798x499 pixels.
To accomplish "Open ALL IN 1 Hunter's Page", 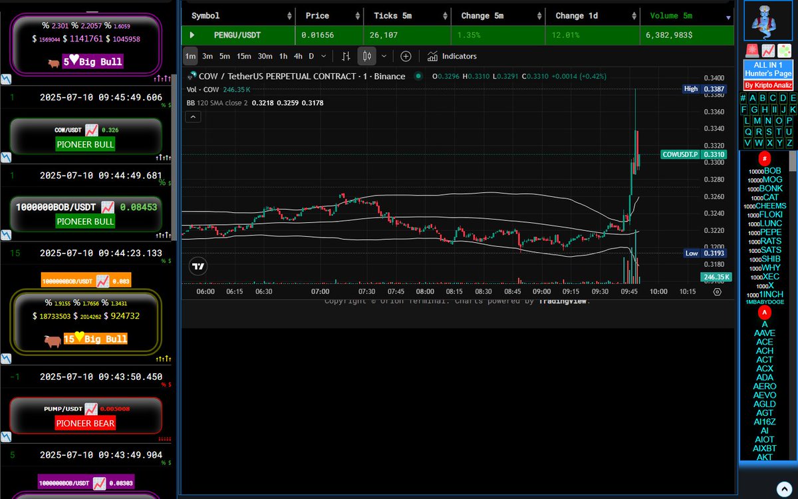I will (768, 69).
